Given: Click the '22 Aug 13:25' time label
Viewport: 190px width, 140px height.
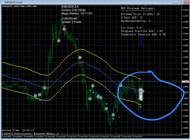Looking at the screenshot, I should pyautogui.click(x=105, y=137).
